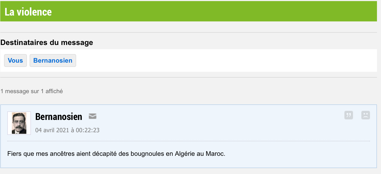Click empty area of green title banner
This screenshot has width=381, height=174.
(215, 12)
